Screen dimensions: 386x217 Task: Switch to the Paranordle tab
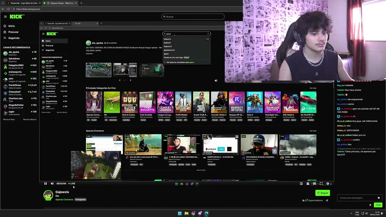(24, 3)
